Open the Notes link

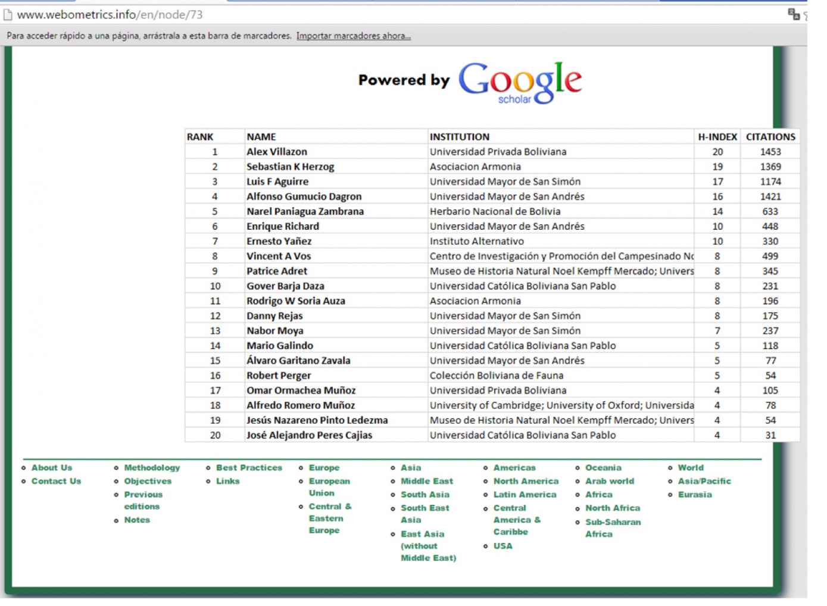(137, 520)
